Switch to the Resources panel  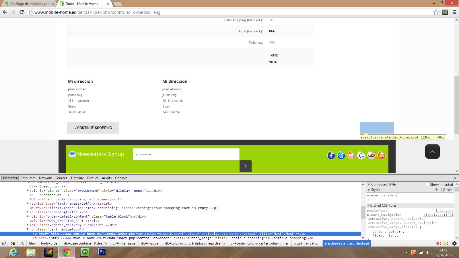(x=28, y=178)
